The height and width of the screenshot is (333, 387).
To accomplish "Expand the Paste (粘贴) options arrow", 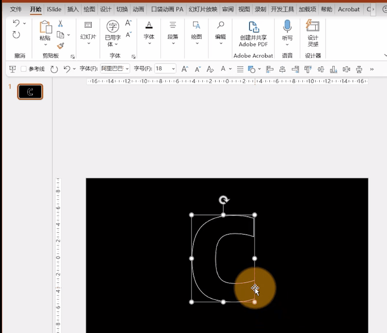I will point(45,44).
